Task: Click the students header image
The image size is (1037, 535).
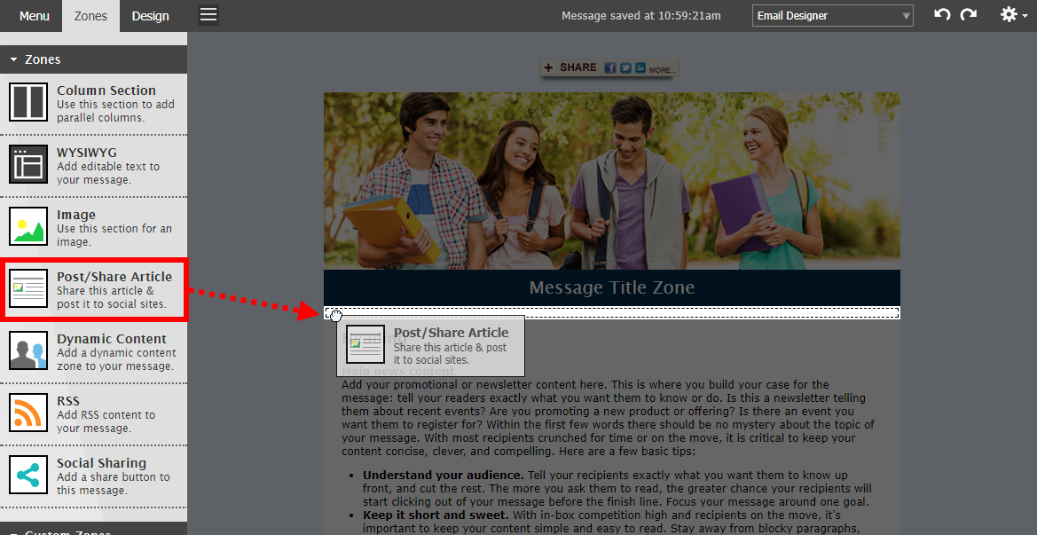Action: (x=612, y=180)
